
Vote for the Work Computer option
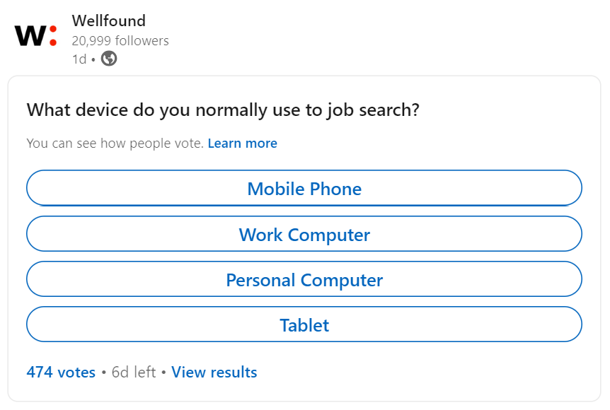click(x=304, y=234)
